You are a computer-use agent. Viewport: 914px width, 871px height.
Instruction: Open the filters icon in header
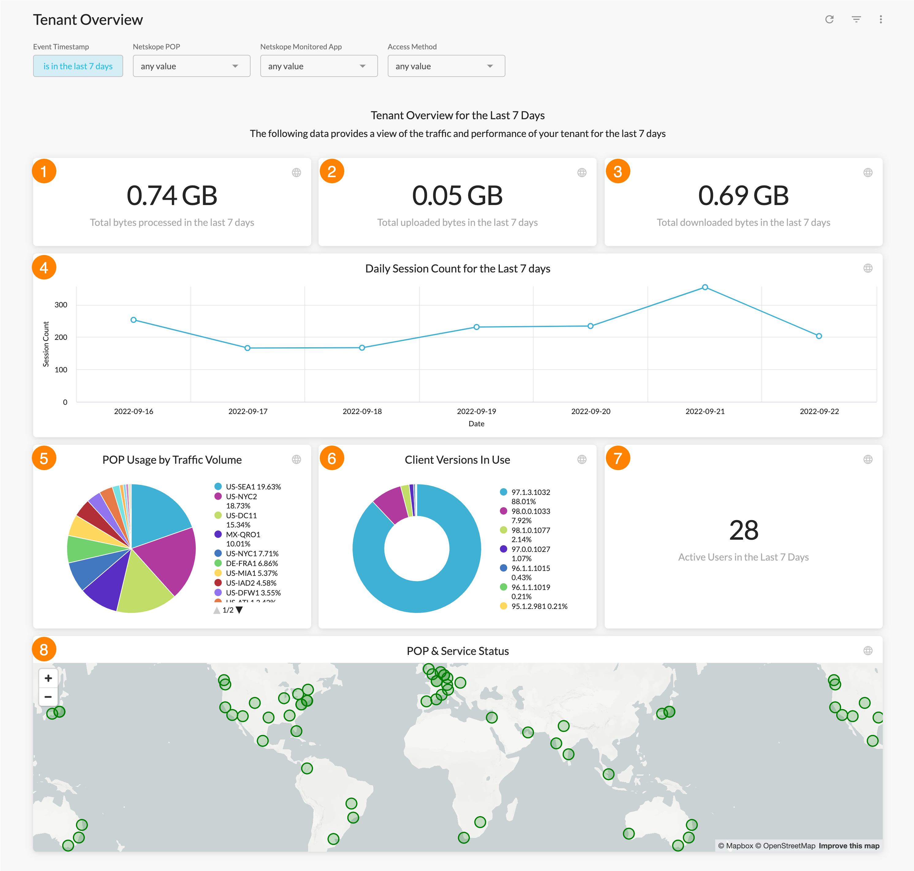tap(856, 20)
